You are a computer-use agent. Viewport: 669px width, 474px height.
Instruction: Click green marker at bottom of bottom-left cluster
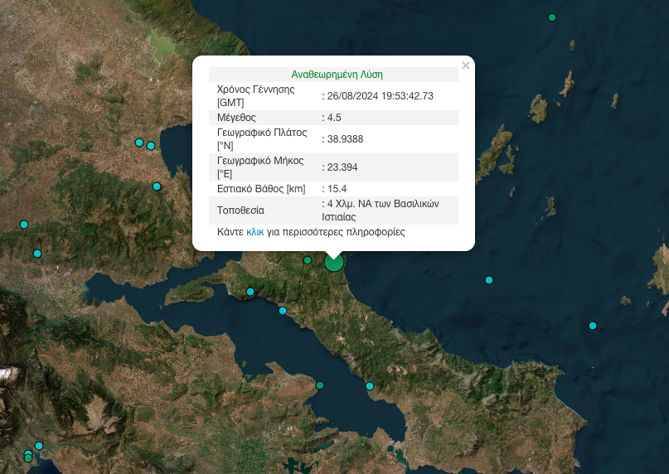(28, 458)
